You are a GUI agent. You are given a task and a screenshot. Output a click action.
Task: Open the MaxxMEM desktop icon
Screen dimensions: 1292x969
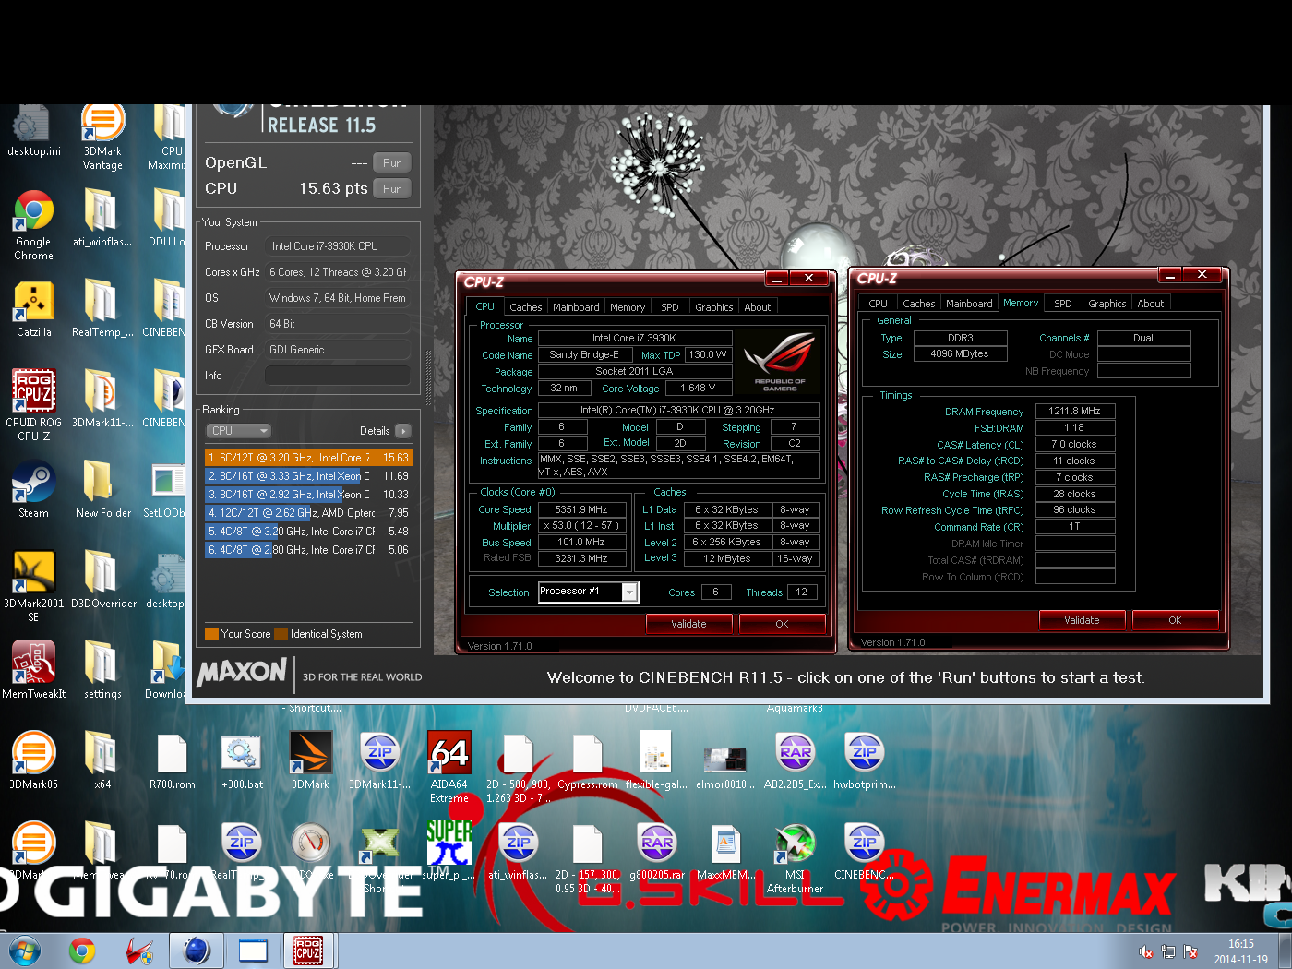pos(725,850)
